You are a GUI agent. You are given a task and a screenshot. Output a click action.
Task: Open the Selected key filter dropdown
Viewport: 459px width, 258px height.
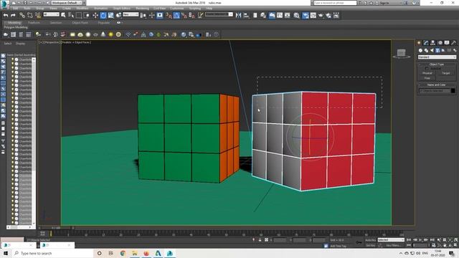click(x=391, y=240)
